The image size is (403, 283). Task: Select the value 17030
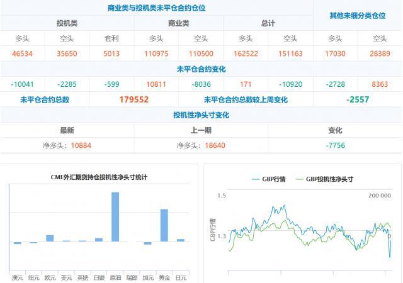click(335, 53)
